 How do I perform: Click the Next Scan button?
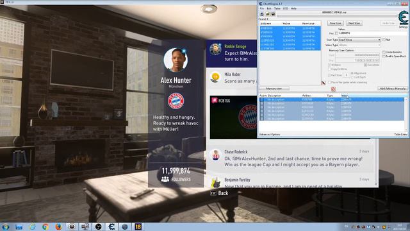(354, 23)
